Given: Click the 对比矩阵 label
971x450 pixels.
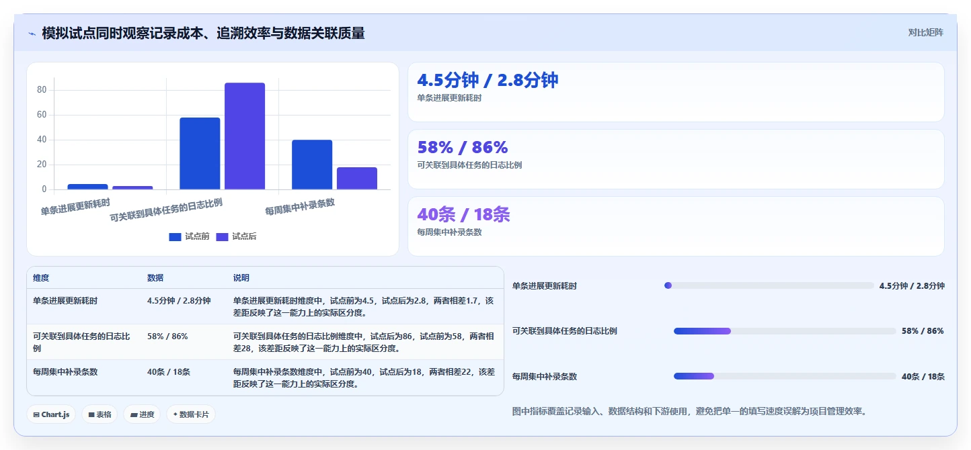Looking at the screenshot, I should coord(925,32).
